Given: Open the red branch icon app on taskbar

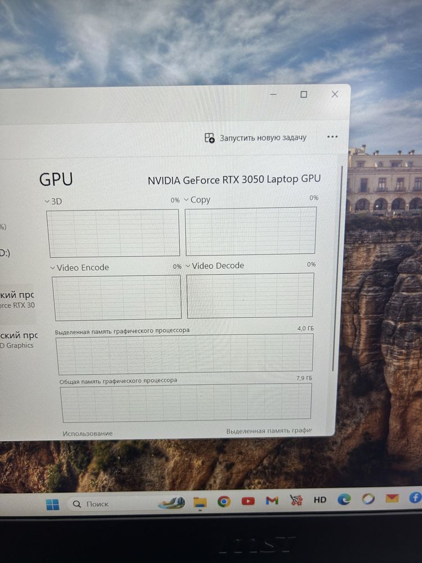Looking at the screenshot, I should tap(296, 499).
